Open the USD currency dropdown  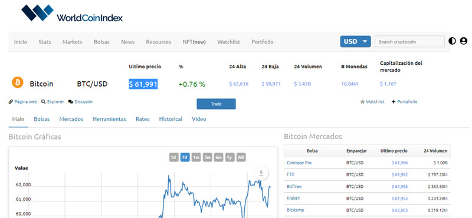[356, 41]
